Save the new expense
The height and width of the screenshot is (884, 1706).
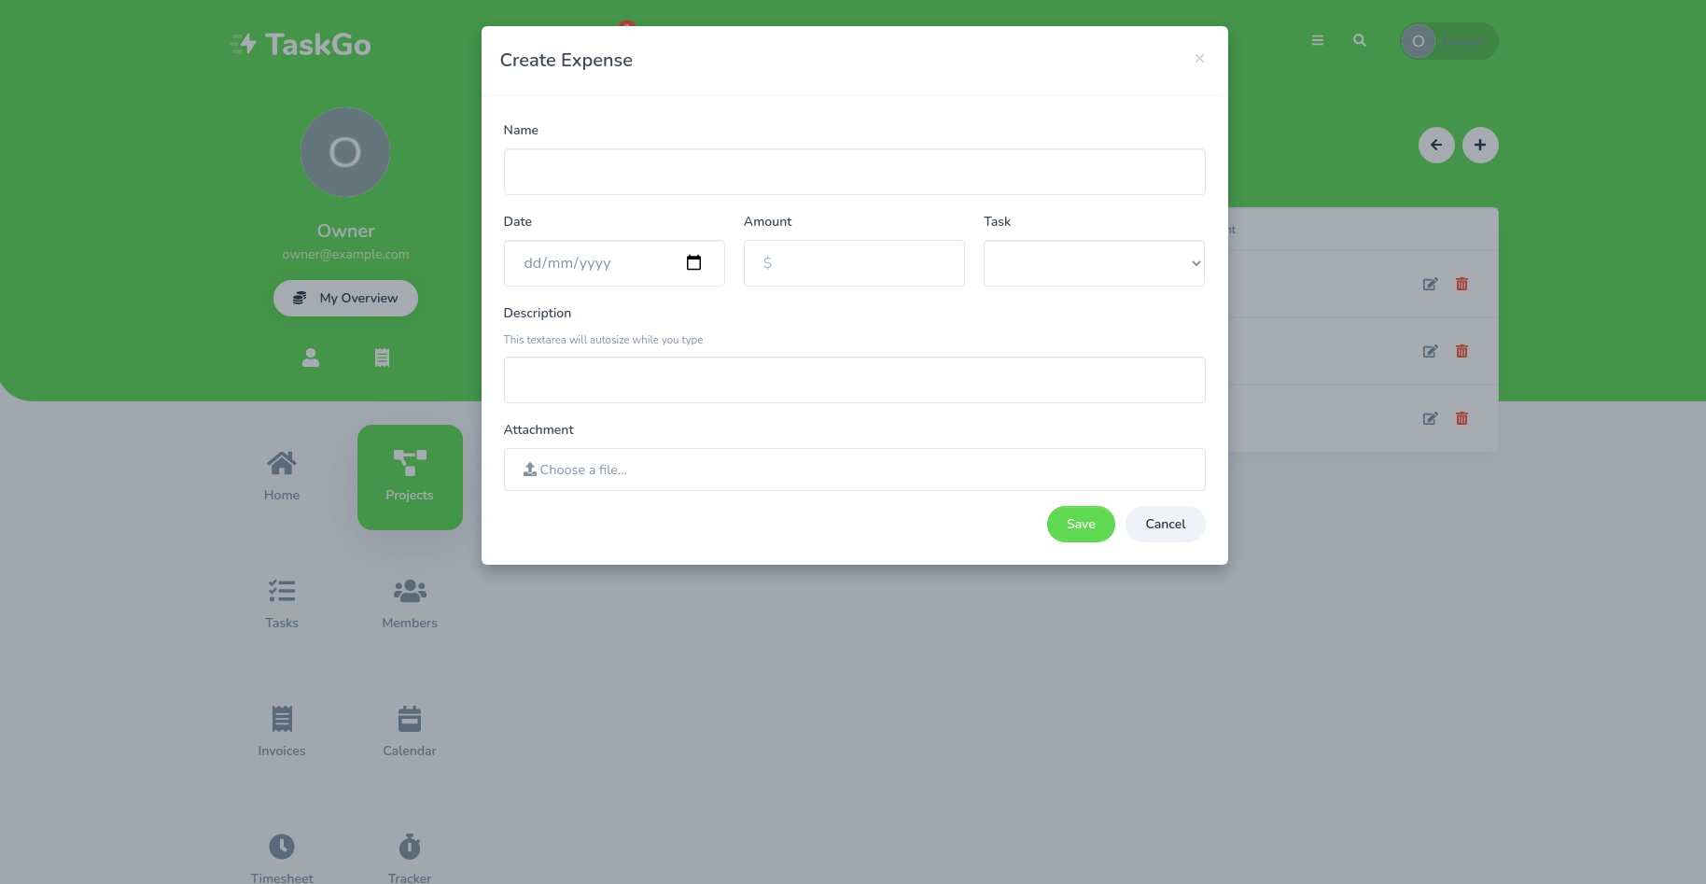click(1081, 524)
